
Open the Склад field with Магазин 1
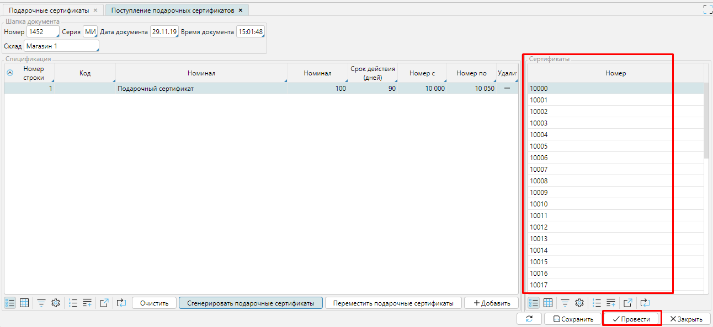(x=61, y=46)
